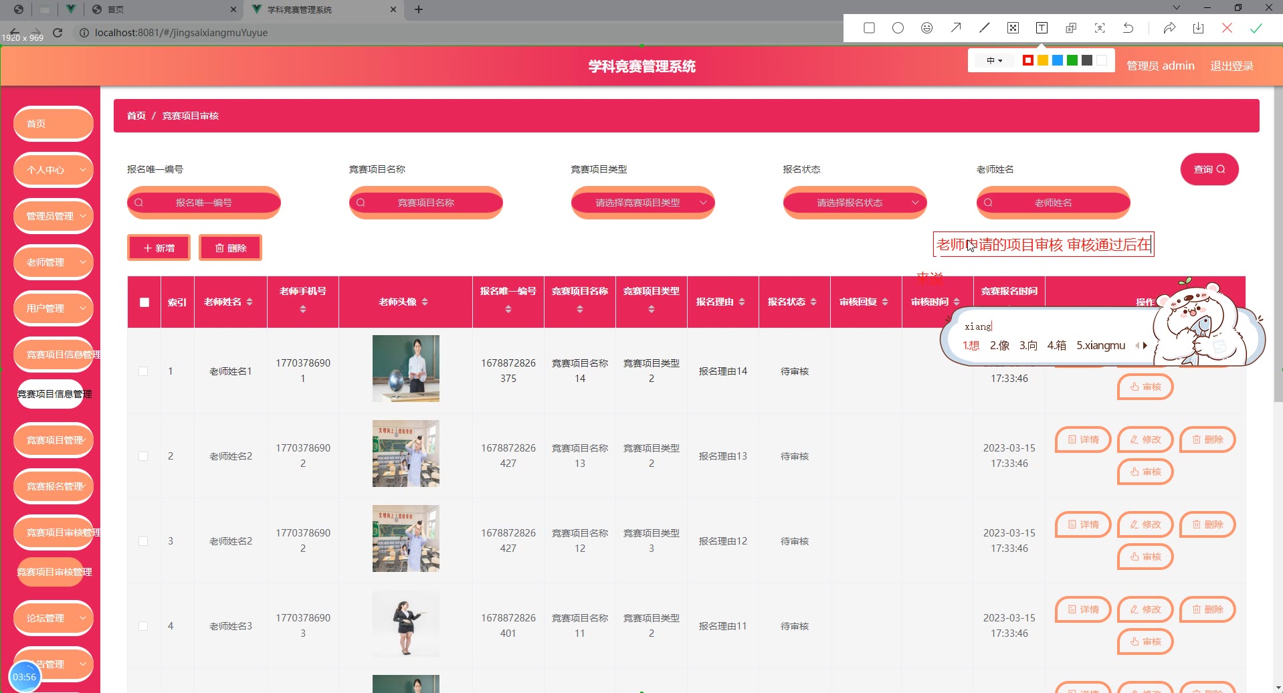Confirm screenshot with green checkmark
Screen dimensions: 1283x693
pyautogui.click(x=1256, y=28)
